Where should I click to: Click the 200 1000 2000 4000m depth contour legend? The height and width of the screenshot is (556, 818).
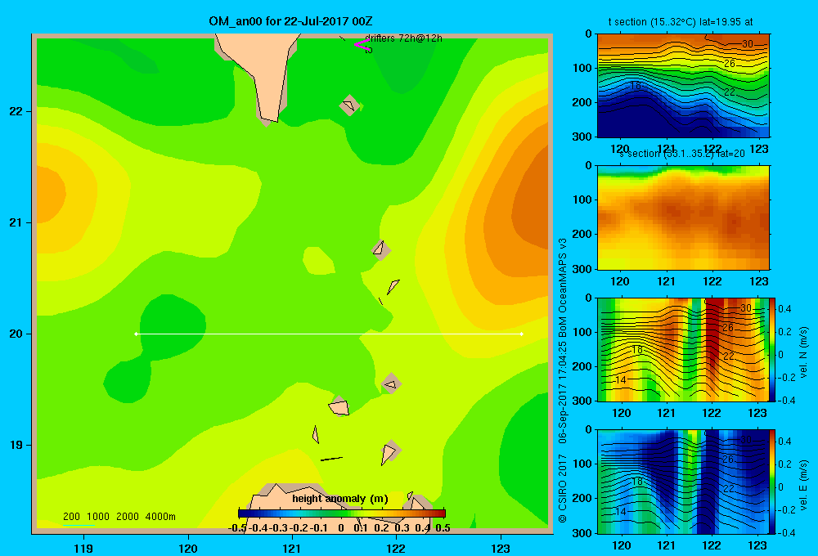(x=119, y=517)
